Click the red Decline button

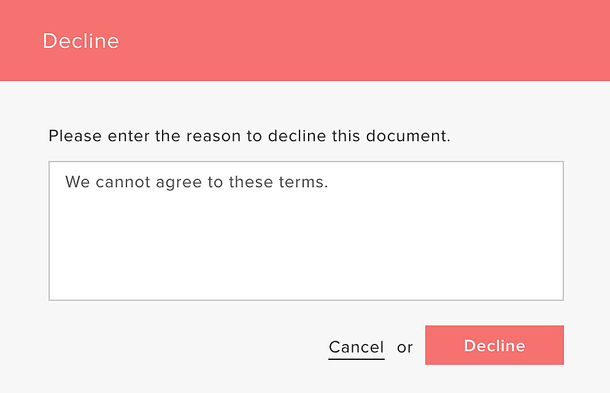[494, 346]
